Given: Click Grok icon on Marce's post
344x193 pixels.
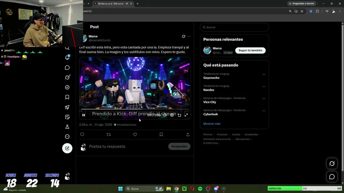Looking at the screenshot, I should 184,36.
